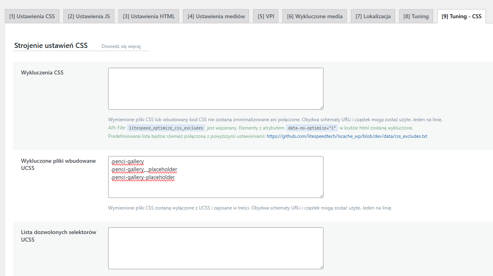Select the [8] Tuning tab
Image resolution: width=493 pixels, height=276 pixels.
416,16
